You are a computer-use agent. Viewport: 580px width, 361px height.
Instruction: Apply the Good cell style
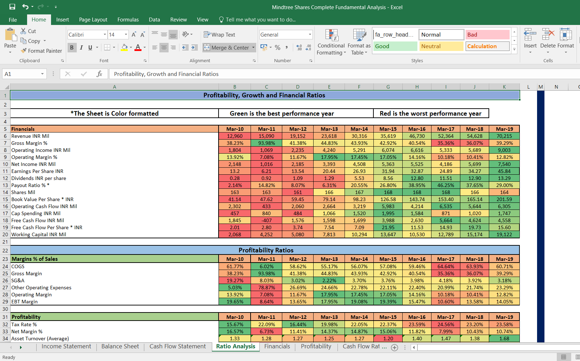pos(395,46)
